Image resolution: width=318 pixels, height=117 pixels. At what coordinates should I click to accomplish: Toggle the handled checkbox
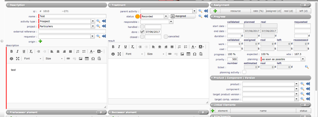click(x=142, y=27)
